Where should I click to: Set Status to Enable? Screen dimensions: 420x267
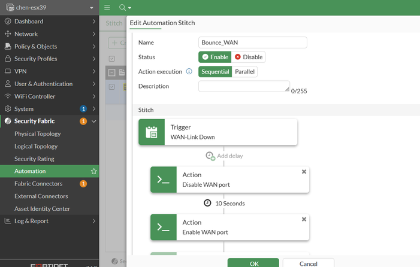coord(215,57)
